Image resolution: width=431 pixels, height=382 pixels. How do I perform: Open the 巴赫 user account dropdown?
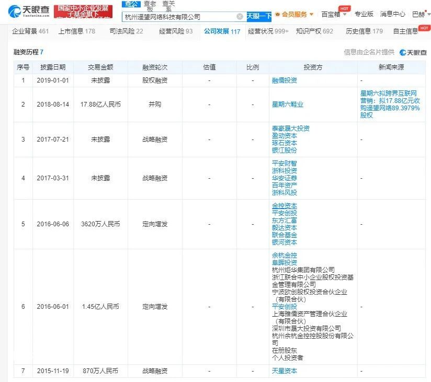pos(421,14)
